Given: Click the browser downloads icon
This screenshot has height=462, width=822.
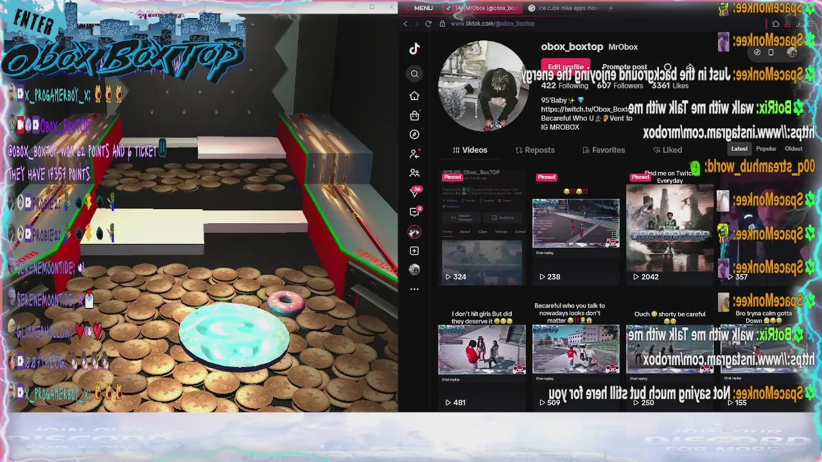Looking at the screenshot, I should pos(798,24).
